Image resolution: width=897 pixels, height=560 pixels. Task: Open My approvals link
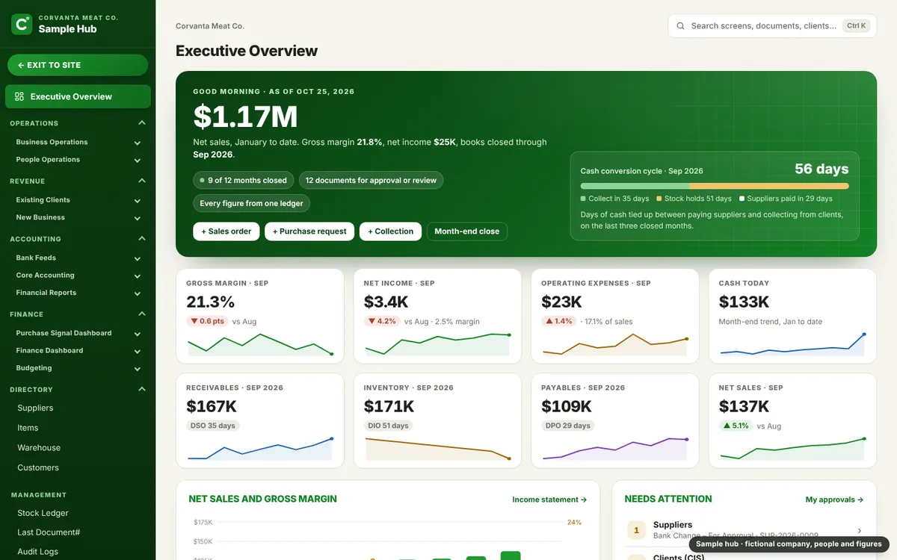click(x=834, y=500)
